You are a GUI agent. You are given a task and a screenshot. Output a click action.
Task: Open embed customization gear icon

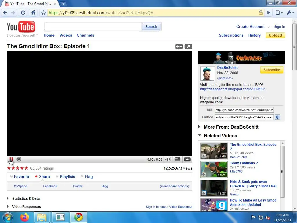tap(277, 117)
